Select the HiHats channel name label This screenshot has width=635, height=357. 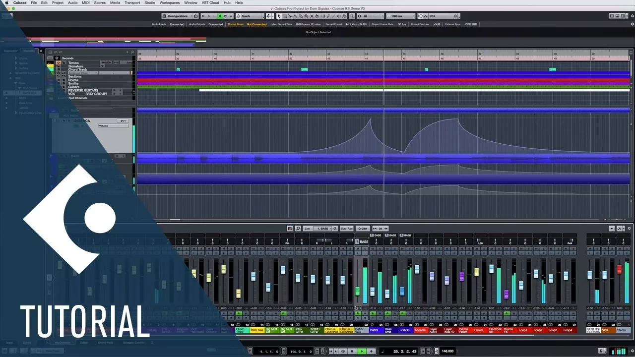[x=480, y=330]
